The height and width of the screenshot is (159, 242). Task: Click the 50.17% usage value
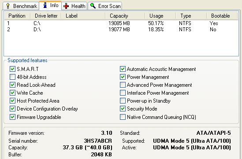tap(156, 23)
